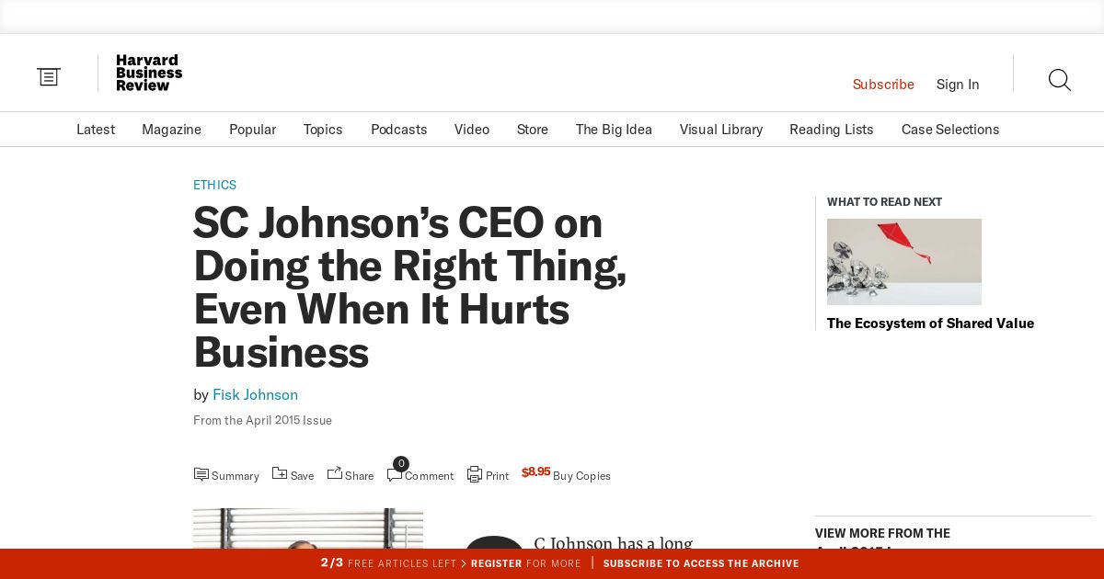1104x579 pixels.
Task: Select Topics in the navigation bar
Action: tap(323, 130)
